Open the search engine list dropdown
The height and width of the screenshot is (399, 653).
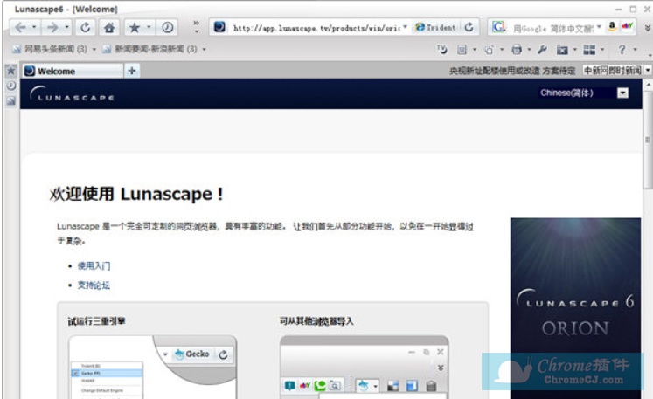[599, 27]
